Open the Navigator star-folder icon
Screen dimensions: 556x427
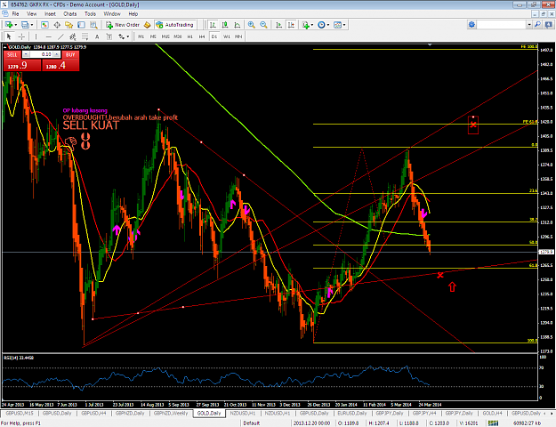tap(68, 25)
